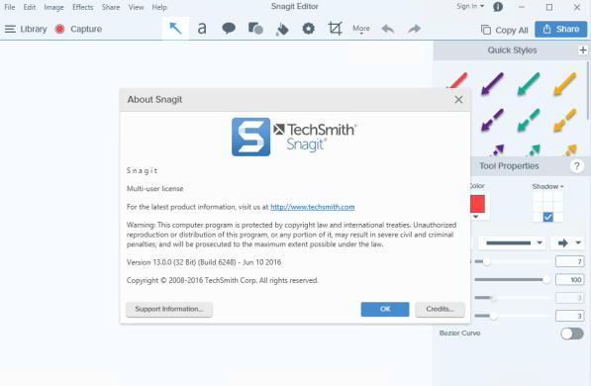Screen dimensions: 591x386
Task: Click the checked shadow direction box
Action: [x=548, y=217]
